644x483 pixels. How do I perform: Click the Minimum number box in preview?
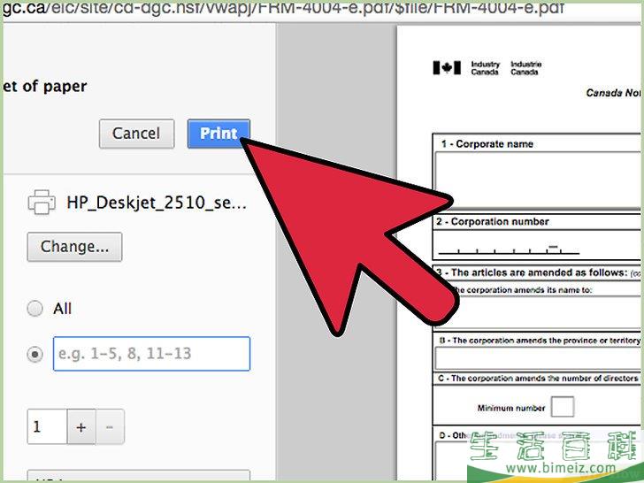tap(563, 407)
